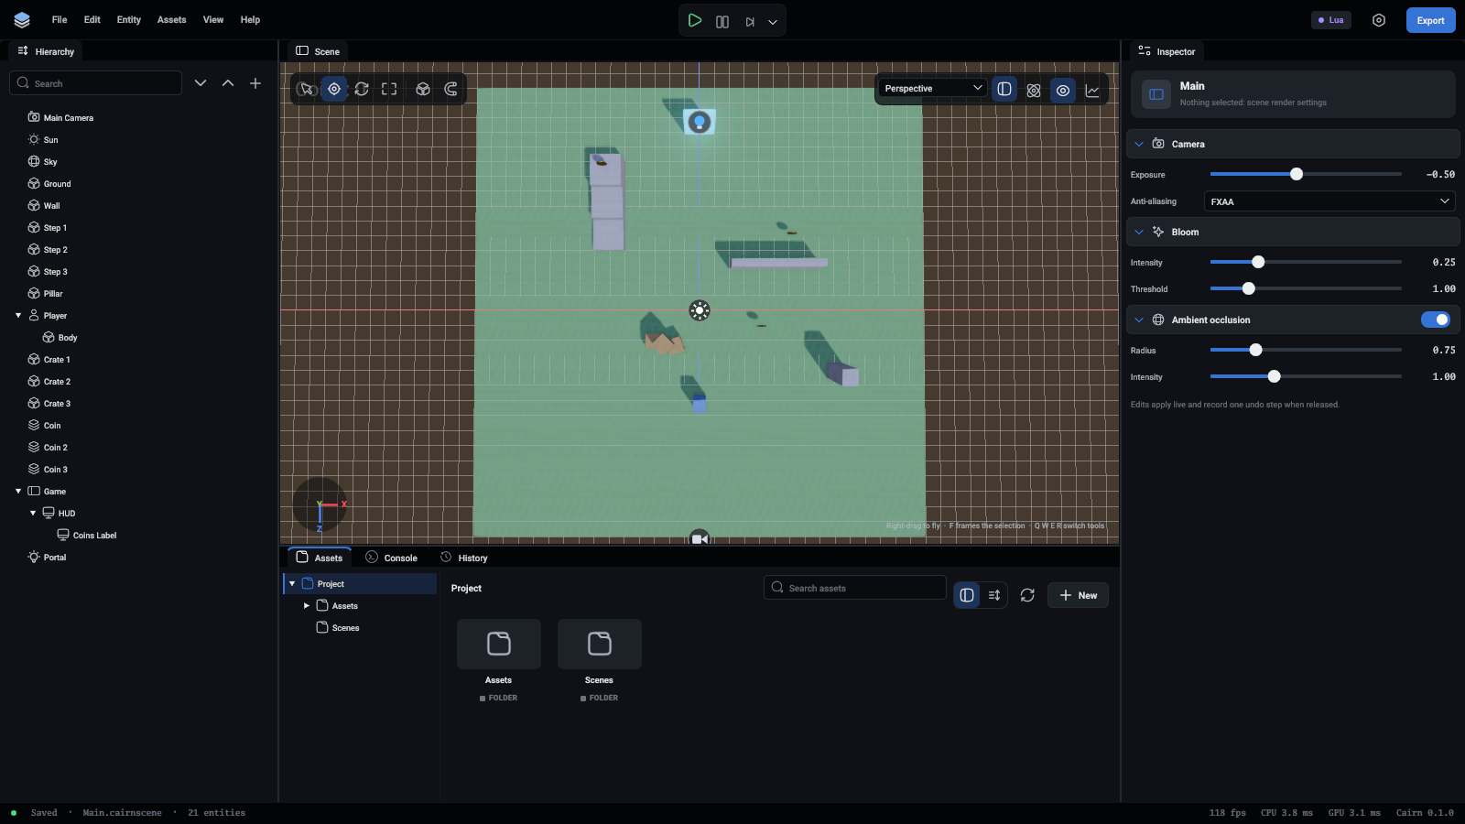The image size is (1465, 824).
Task: Adjust the Exposure slider
Action: tap(1306, 174)
